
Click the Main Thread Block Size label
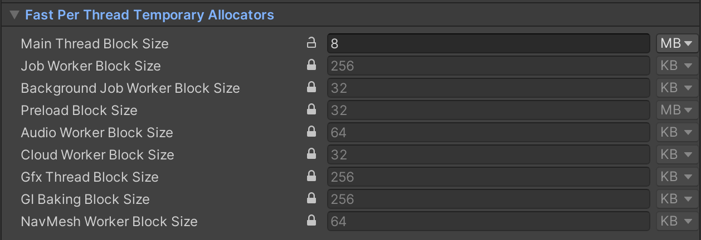(95, 43)
